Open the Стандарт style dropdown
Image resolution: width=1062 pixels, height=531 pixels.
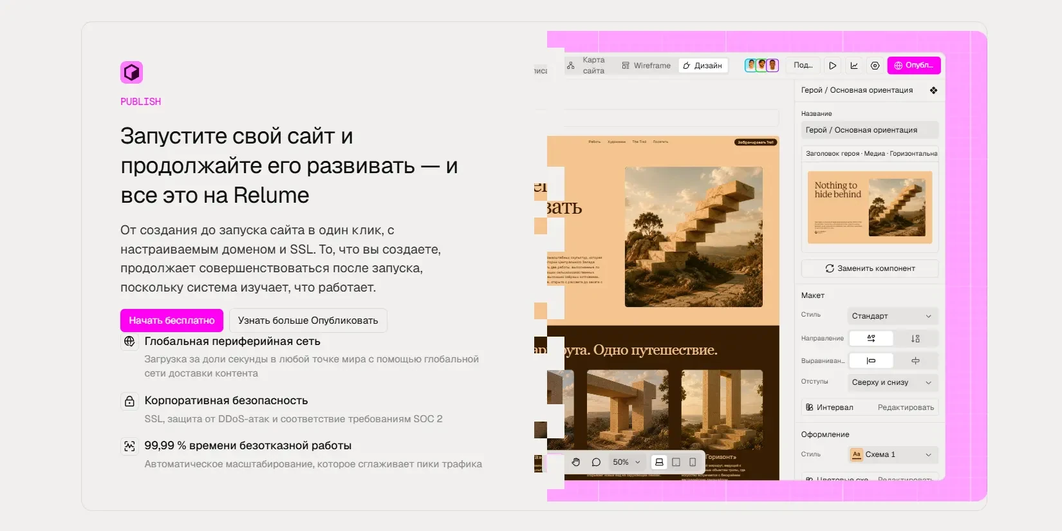point(892,316)
